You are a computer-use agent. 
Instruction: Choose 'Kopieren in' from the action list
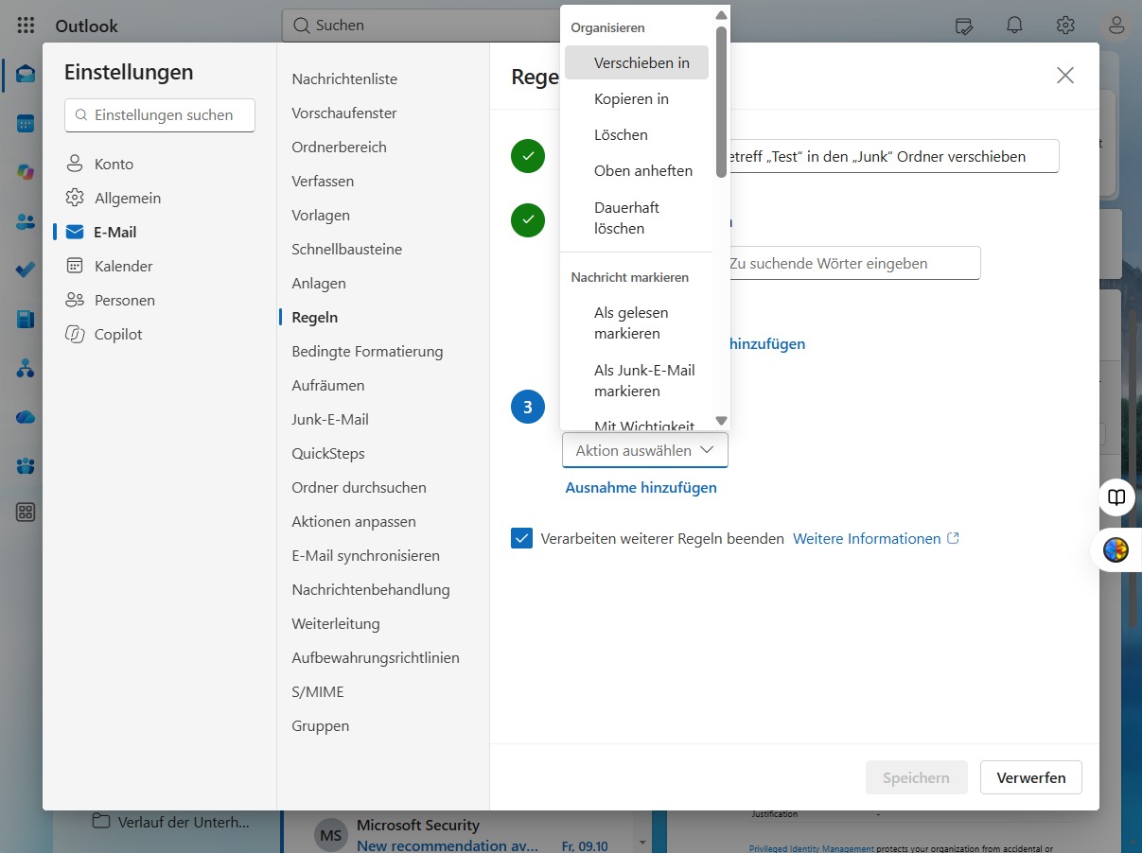[x=637, y=99]
